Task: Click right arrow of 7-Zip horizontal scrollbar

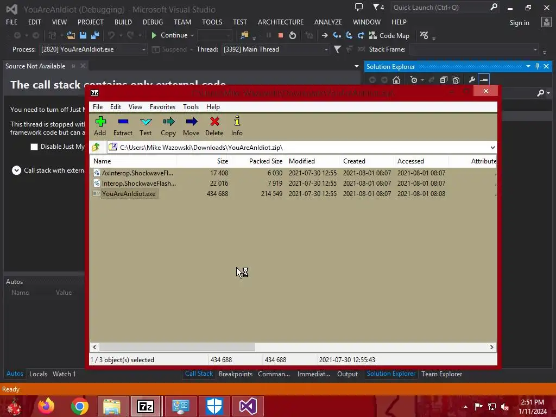Action: point(491,347)
